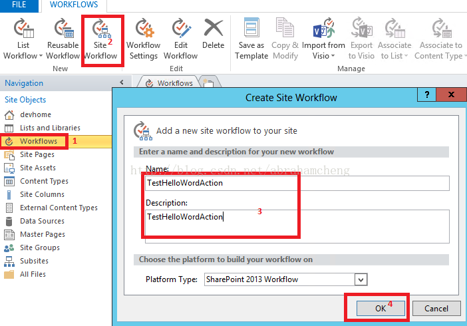Open Workflow Settings from the ribbon
Image resolution: width=467 pixels, height=326 pixels.
pyautogui.click(x=144, y=39)
